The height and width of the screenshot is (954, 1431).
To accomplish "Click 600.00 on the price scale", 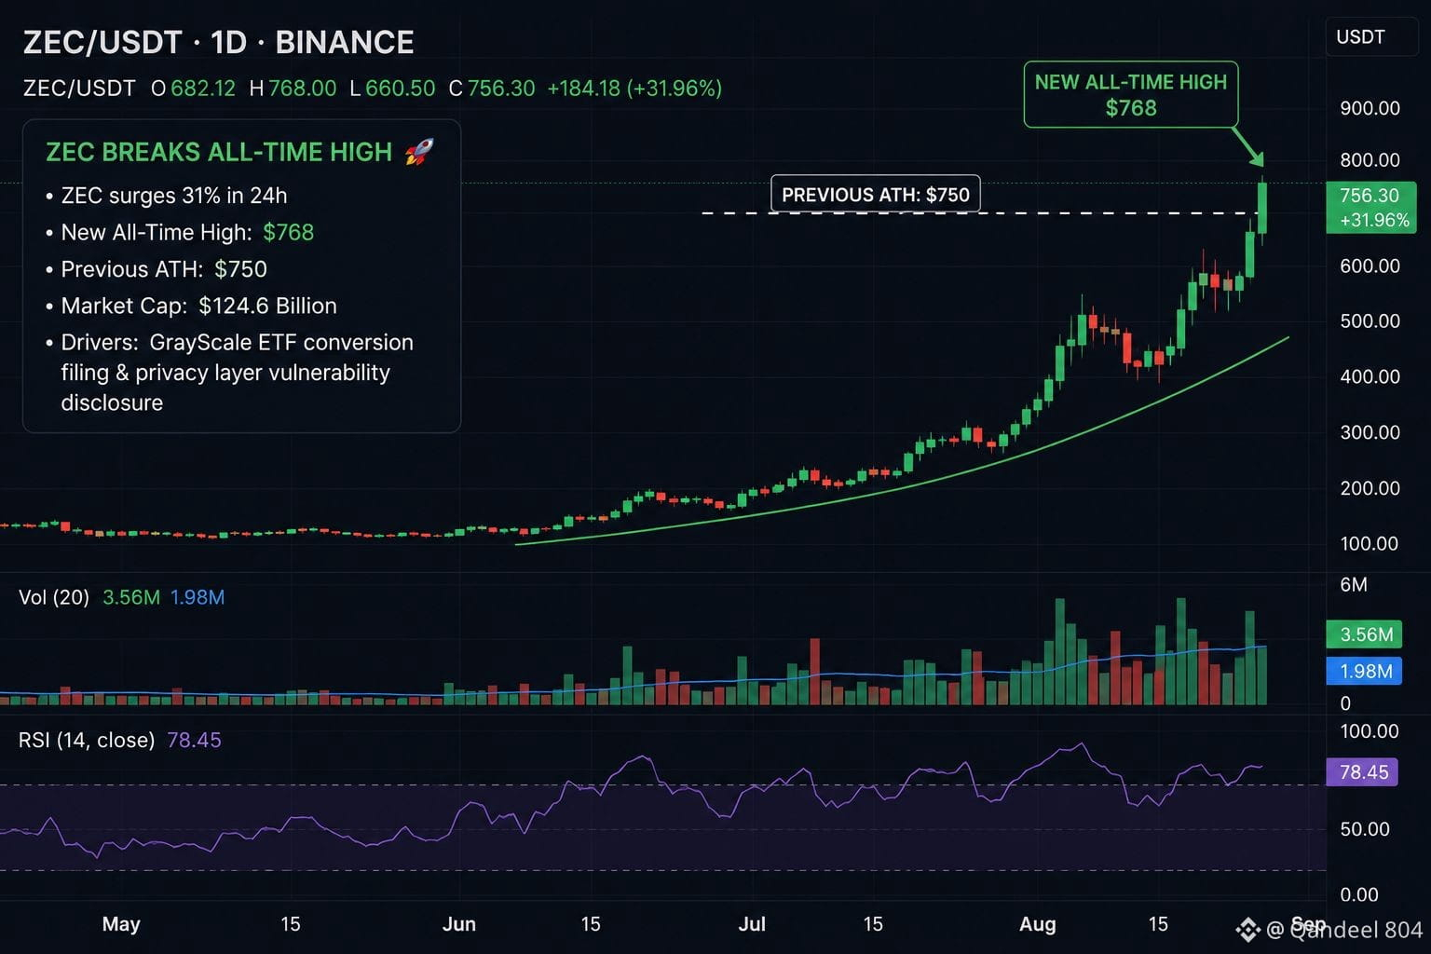I will coord(1370,266).
